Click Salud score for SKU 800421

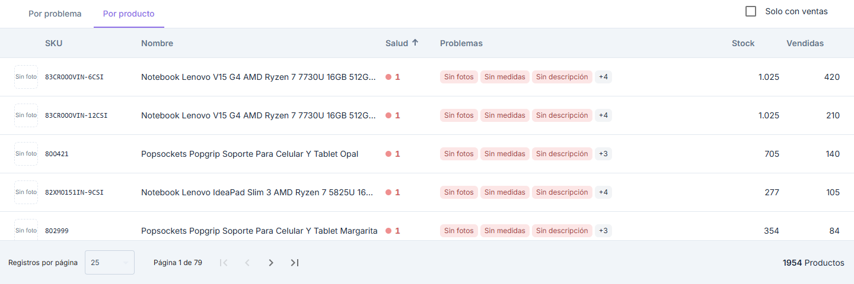393,154
